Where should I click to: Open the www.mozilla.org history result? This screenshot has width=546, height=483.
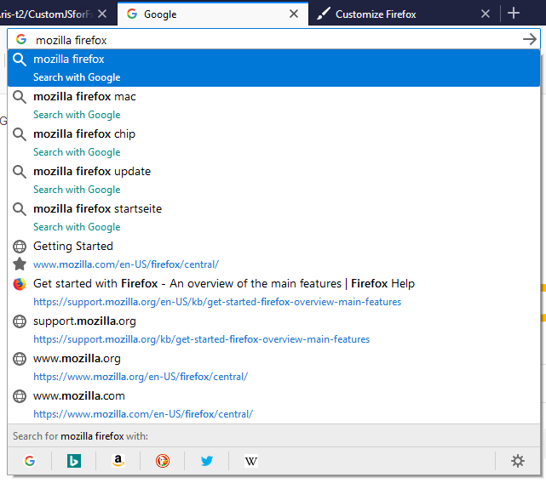click(273, 367)
